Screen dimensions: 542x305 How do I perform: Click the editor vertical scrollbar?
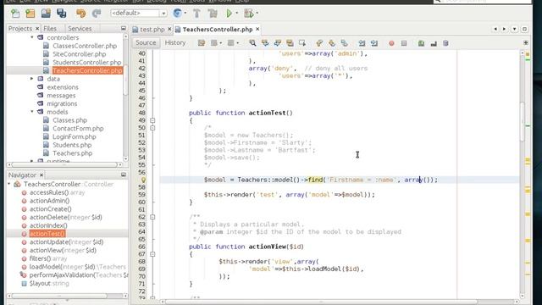coord(522,122)
